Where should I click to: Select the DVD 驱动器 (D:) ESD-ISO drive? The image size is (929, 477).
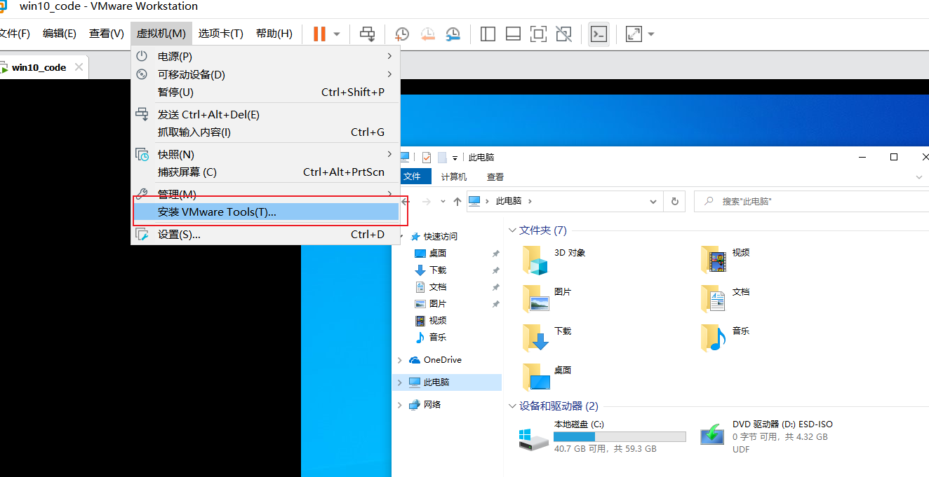click(767, 436)
